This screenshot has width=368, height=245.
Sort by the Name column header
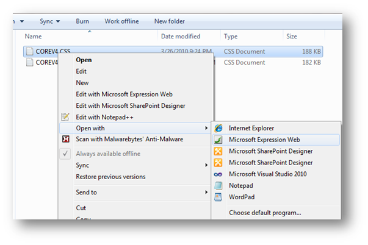pos(33,37)
